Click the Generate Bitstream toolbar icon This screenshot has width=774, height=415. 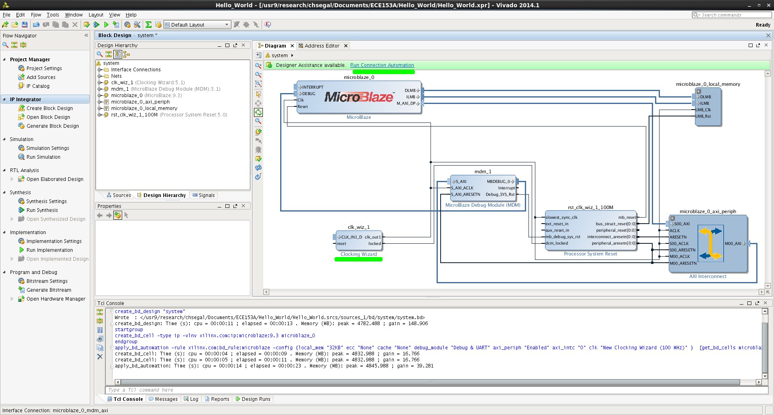click(x=116, y=25)
